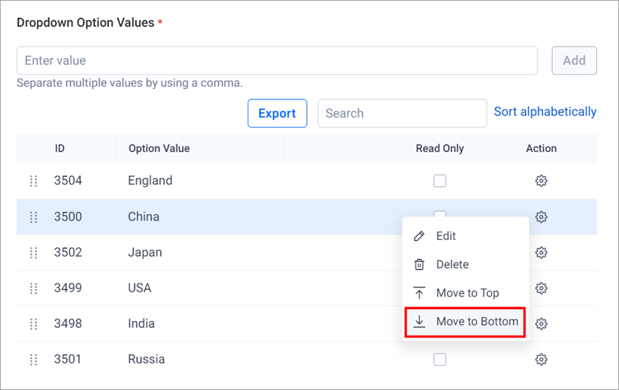This screenshot has height=390, width=619.
Task: Click the Sort alphabetically link
Action: pyautogui.click(x=545, y=112)
